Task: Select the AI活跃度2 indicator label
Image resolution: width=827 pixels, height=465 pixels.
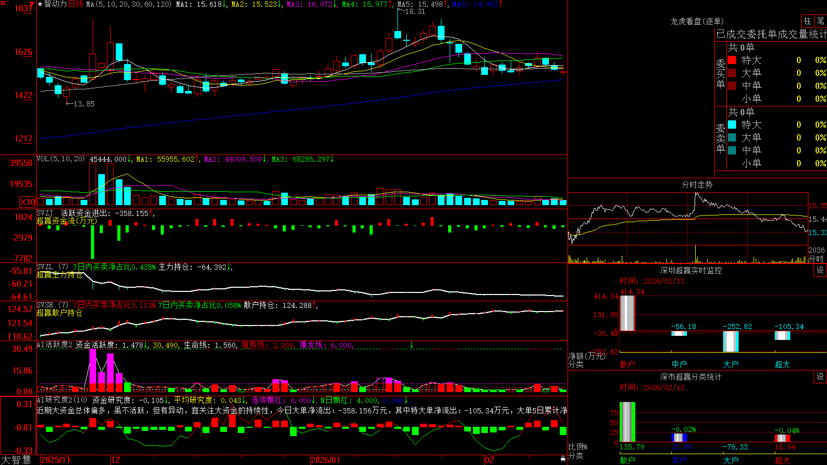Action: click(x=55, y=345)
